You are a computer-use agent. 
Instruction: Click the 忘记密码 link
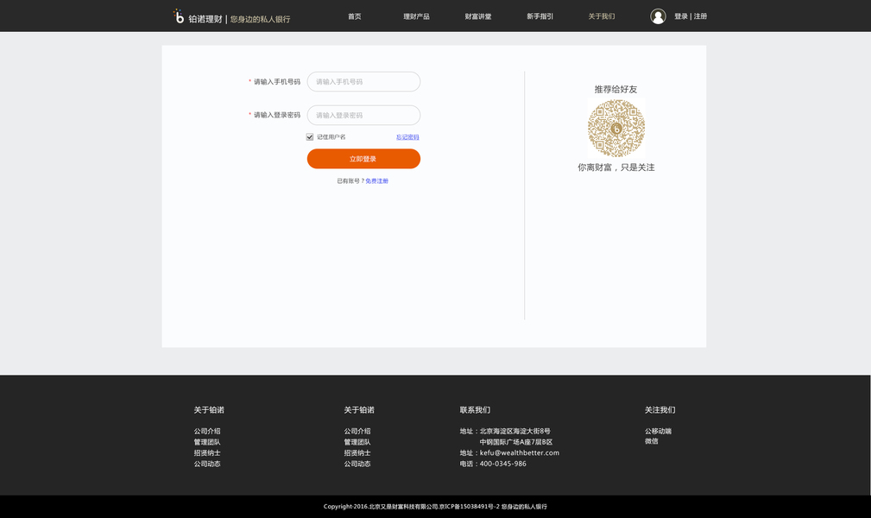tap(407, 137)
